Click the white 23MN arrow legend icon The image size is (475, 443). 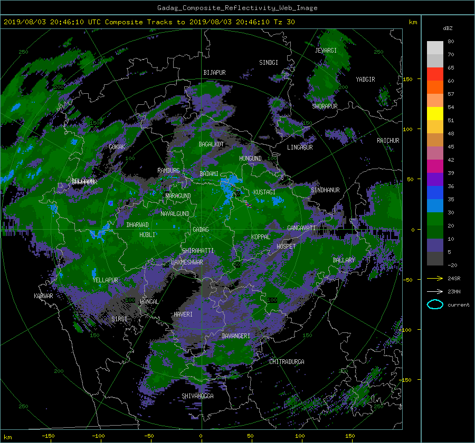click(435, 291)
